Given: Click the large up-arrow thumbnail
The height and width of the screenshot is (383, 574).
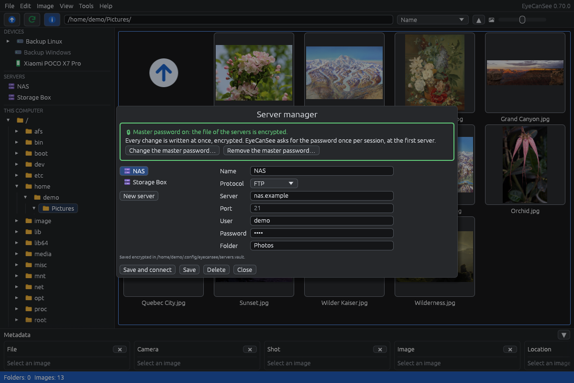Looking at the screenshot, I should point(164,73).
